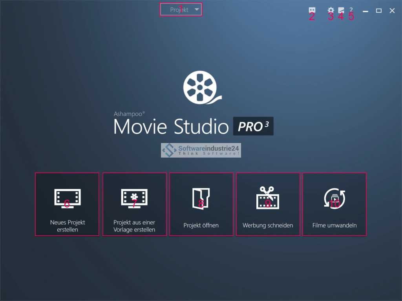Viewport: 402px width, 301px height.
Task: Select "Projekt öffnen" text
Action: 201,226
